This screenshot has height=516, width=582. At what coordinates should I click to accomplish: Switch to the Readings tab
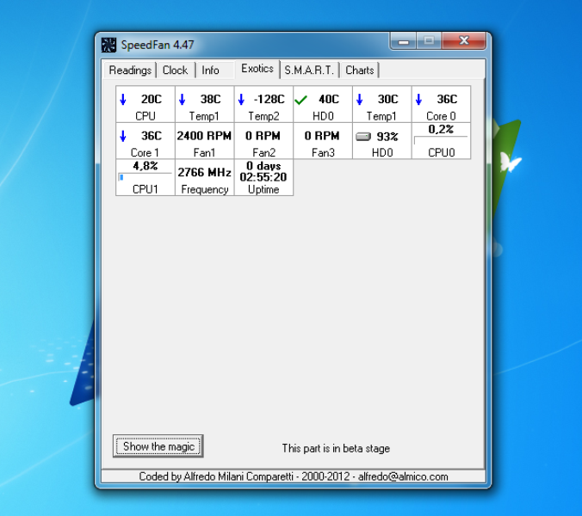[x=130, y=71]
